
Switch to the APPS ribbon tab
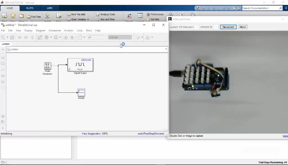pyautogui.click(x=49, y=8)
